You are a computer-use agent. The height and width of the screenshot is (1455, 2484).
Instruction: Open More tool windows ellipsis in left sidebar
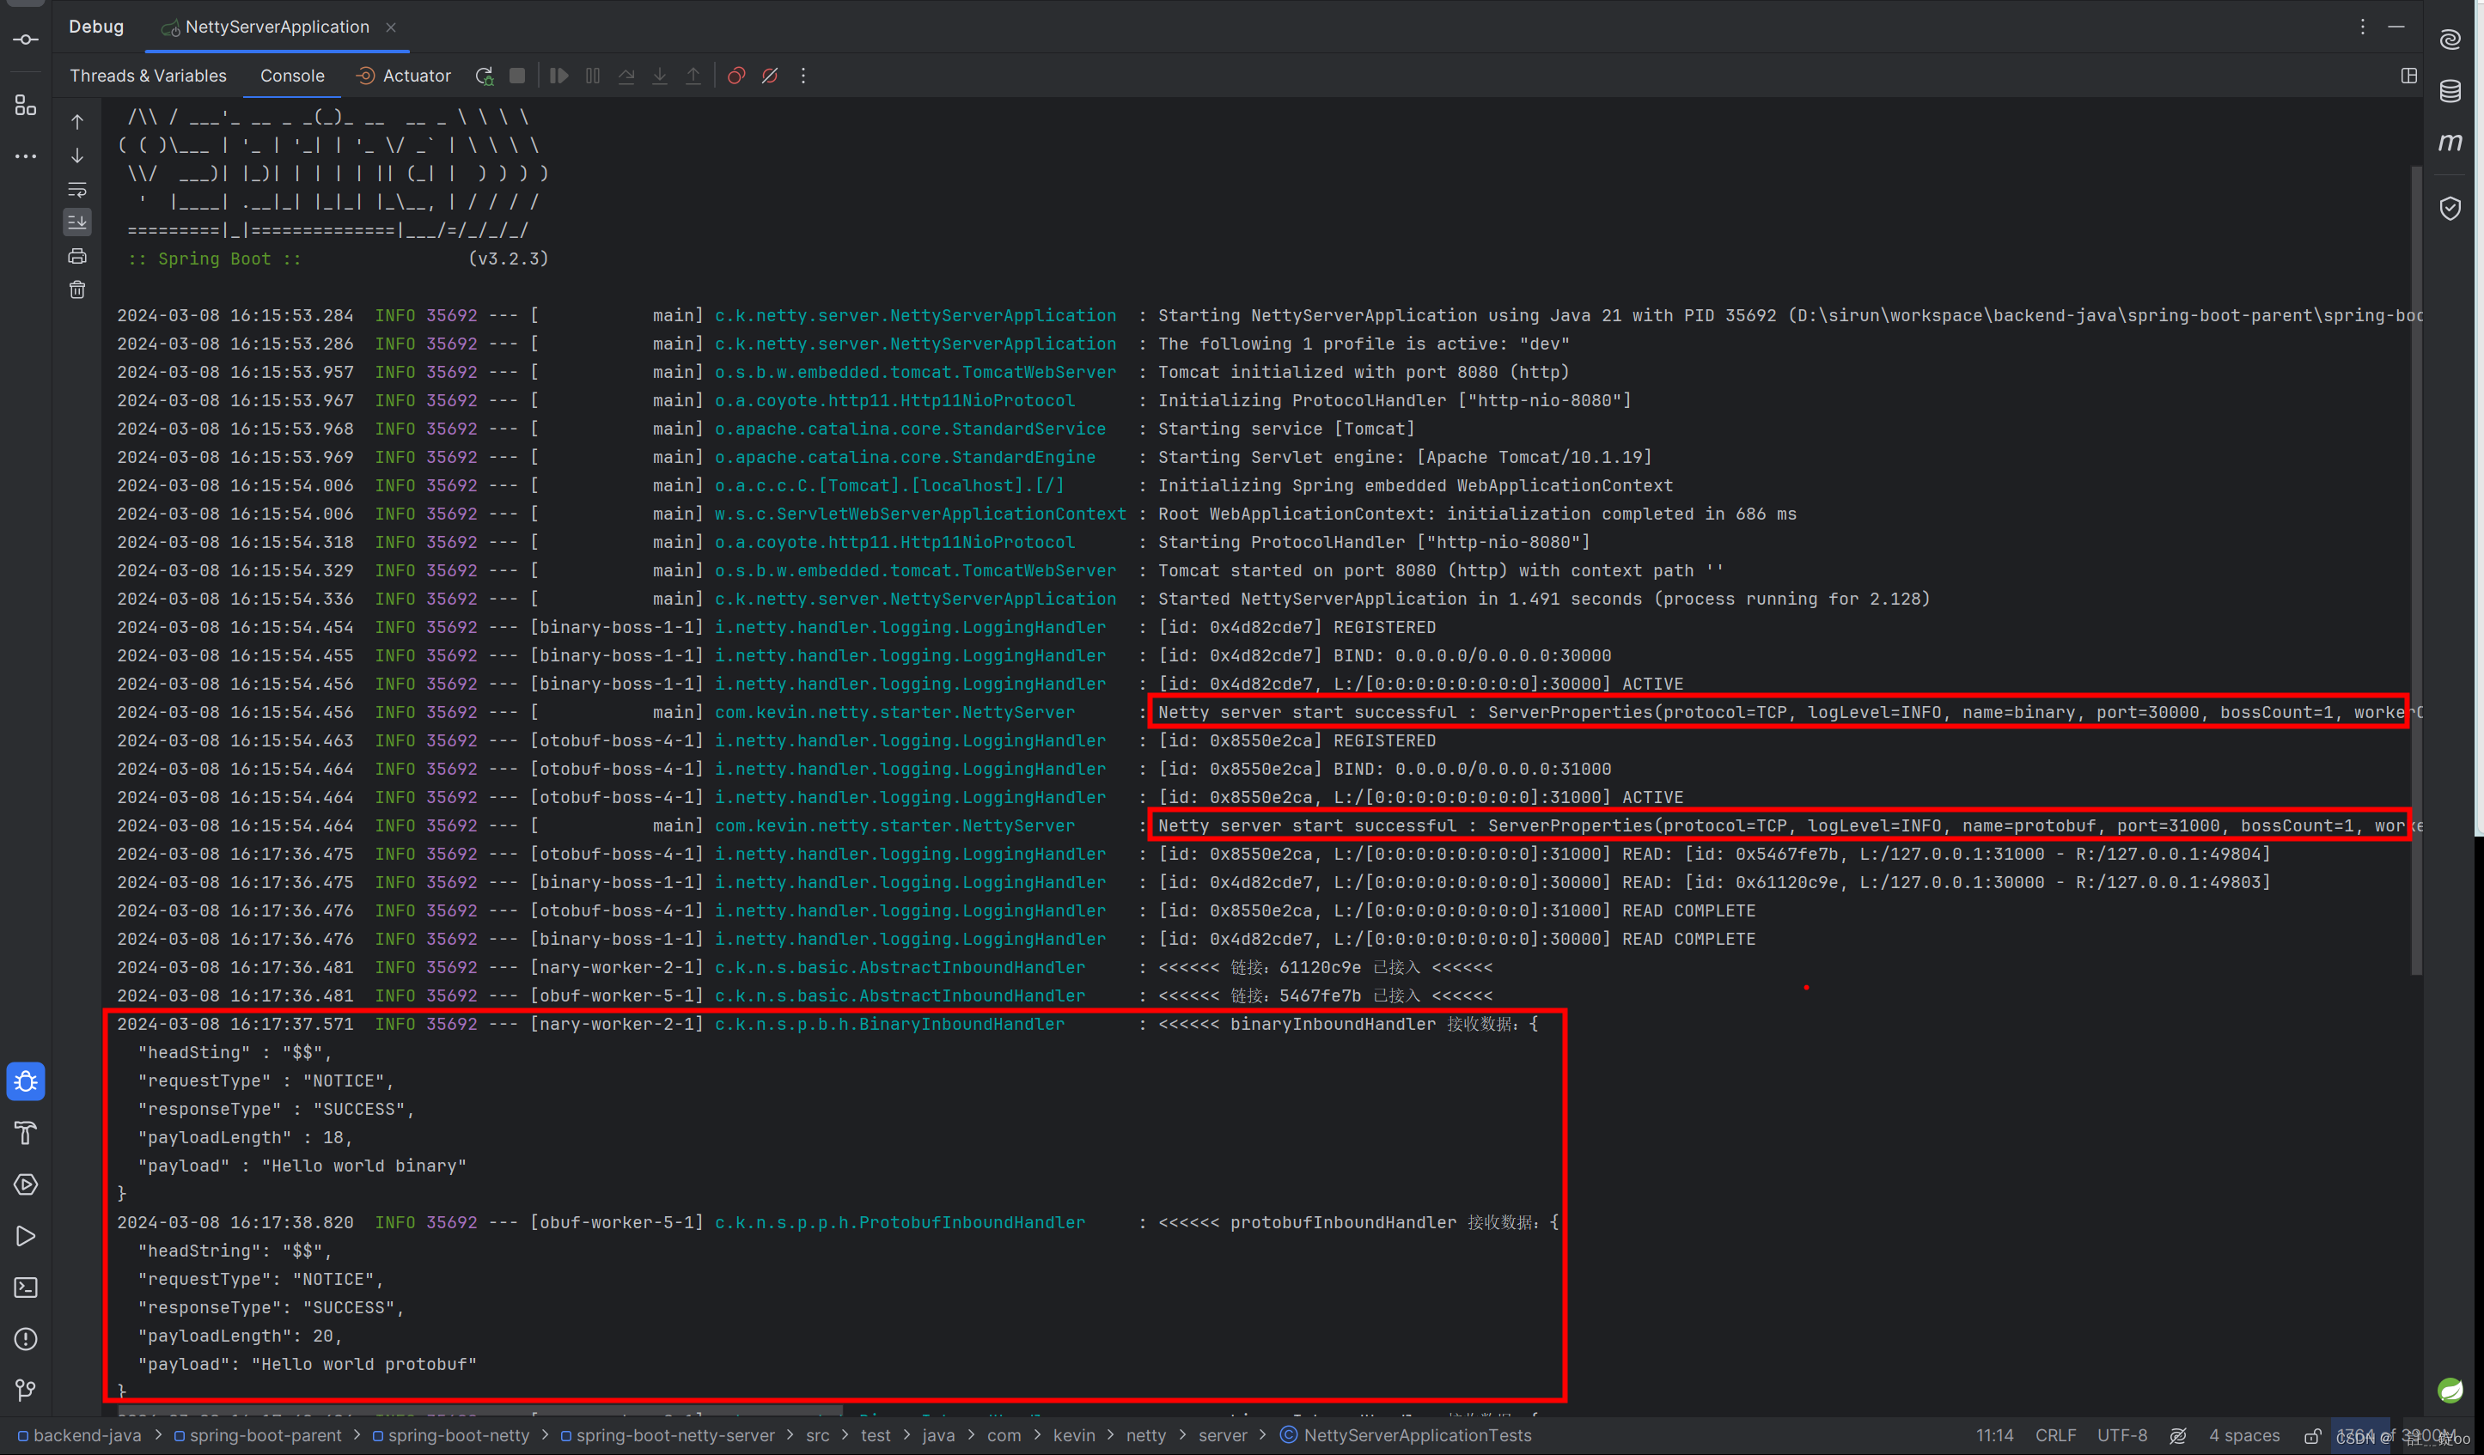click(x=26, y=156)
